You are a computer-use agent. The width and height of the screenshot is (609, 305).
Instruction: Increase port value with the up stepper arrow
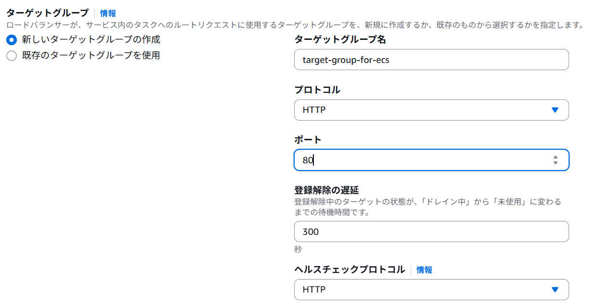[556, 157]
